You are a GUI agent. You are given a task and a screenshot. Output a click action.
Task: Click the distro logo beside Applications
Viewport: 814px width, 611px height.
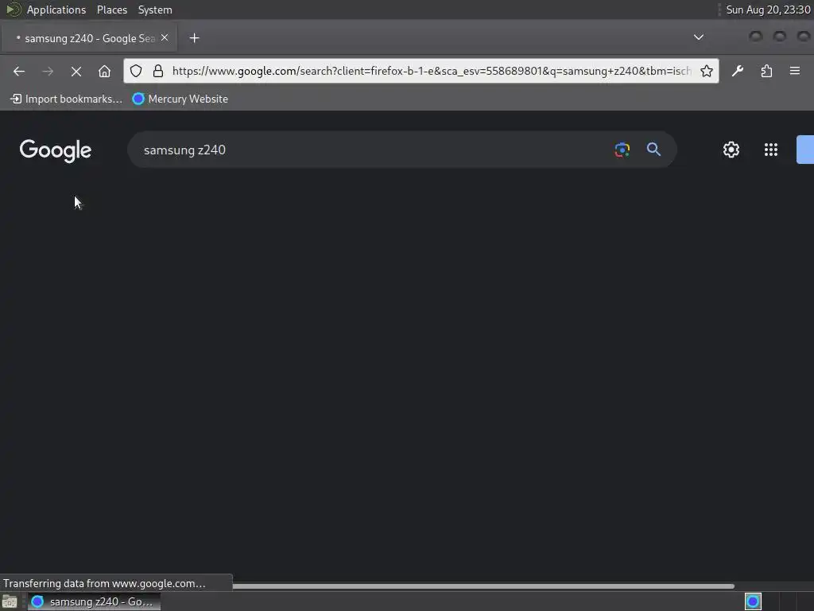pos(13,10)
